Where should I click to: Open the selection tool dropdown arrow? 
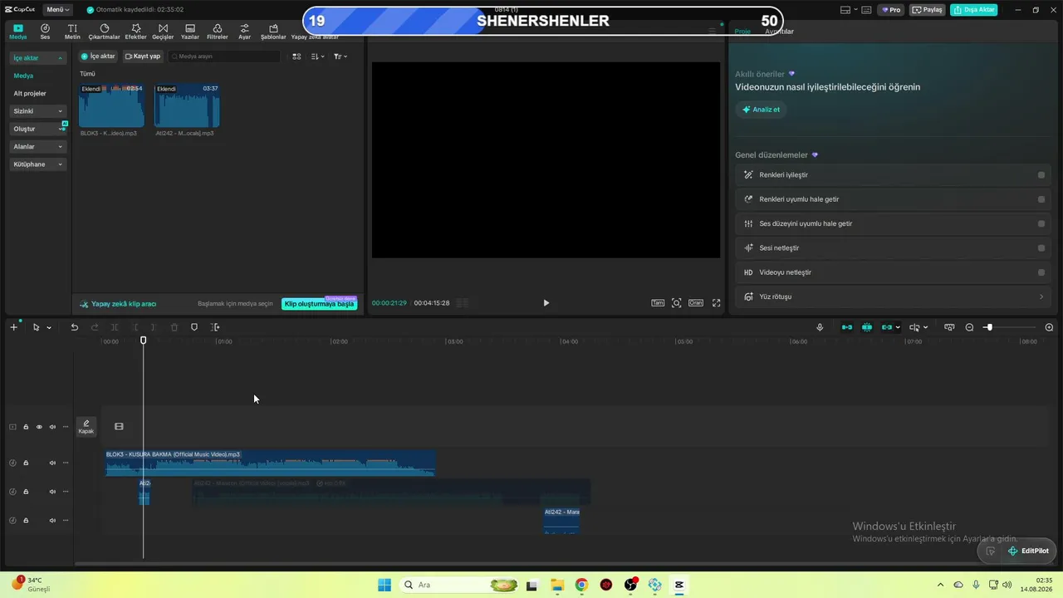tap(49, 328)
